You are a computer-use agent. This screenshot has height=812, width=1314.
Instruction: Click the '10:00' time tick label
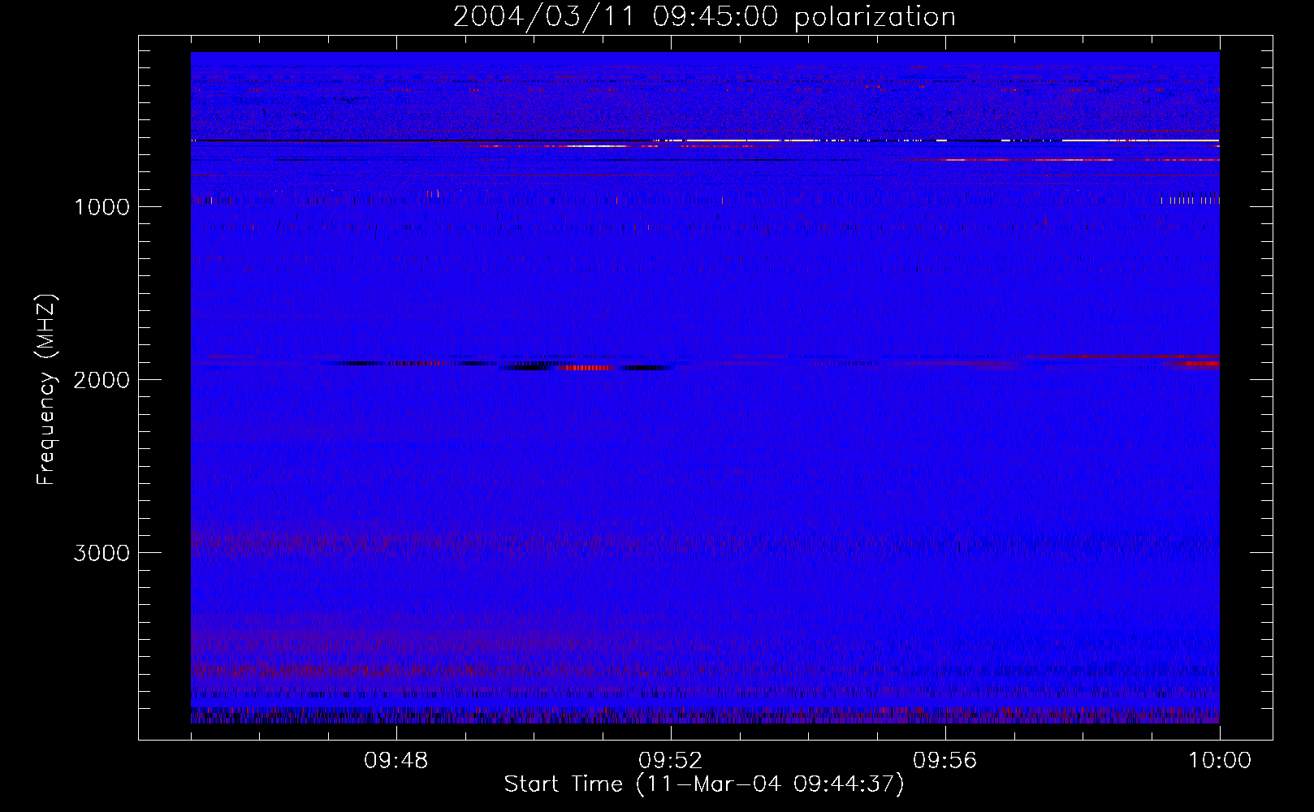tap(1220, 761)
